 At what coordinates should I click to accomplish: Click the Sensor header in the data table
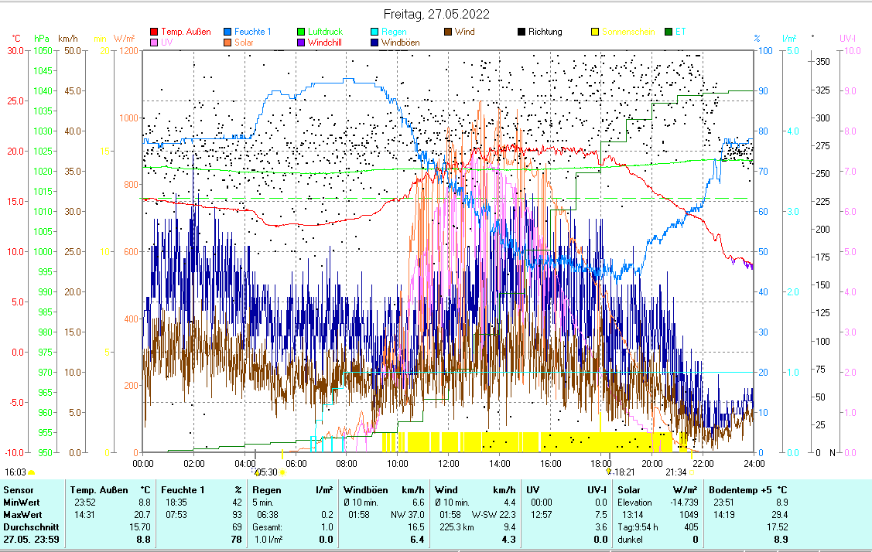pos(19,490)
